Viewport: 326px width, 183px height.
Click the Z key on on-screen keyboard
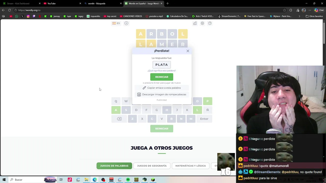132,119
